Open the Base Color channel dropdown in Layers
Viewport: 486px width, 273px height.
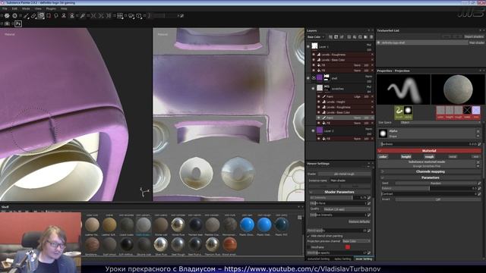(316, 37)
